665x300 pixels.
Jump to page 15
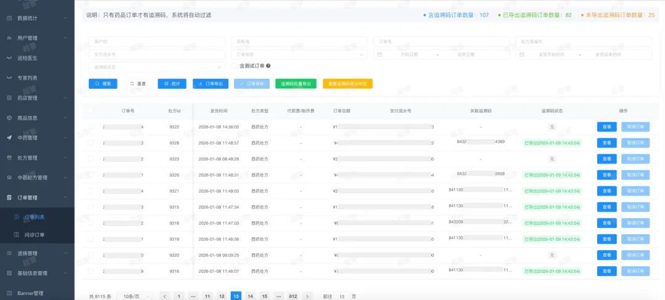[265, 296]
